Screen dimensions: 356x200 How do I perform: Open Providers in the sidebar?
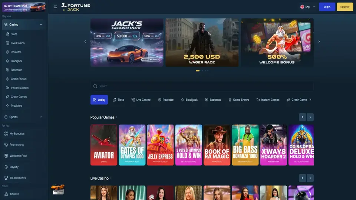[x=16, y=106]
